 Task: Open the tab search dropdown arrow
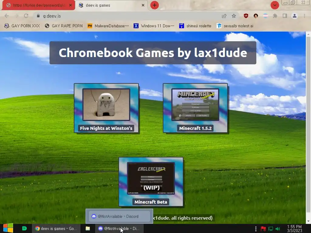[275, 5]
